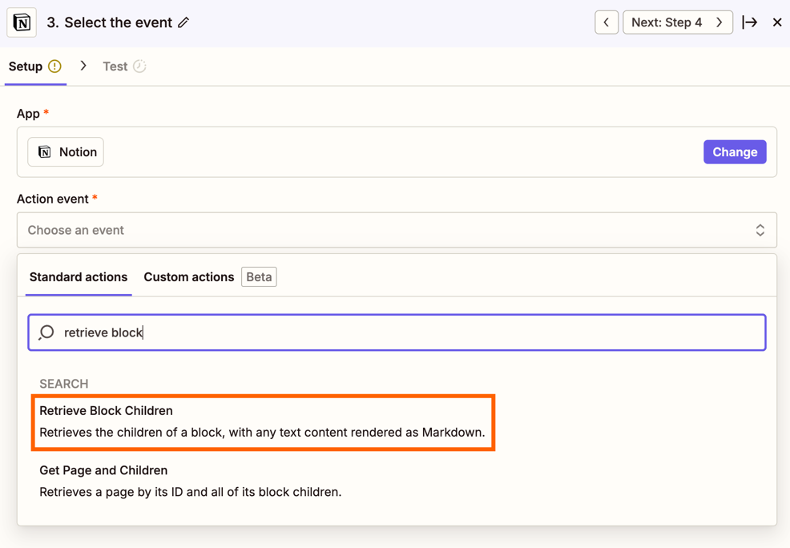The image size is (790, 548).
Task: Toggle the Action event dropdown arrows
Action: point(760,230)
